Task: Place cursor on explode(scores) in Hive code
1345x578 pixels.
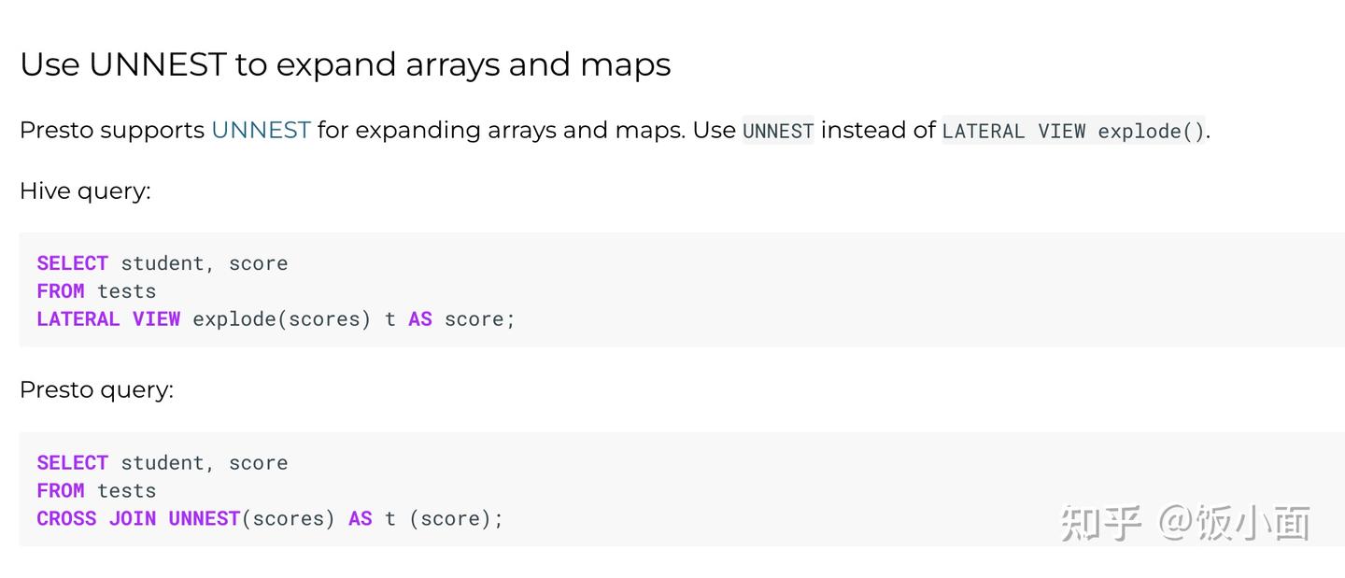Action: 281,319
